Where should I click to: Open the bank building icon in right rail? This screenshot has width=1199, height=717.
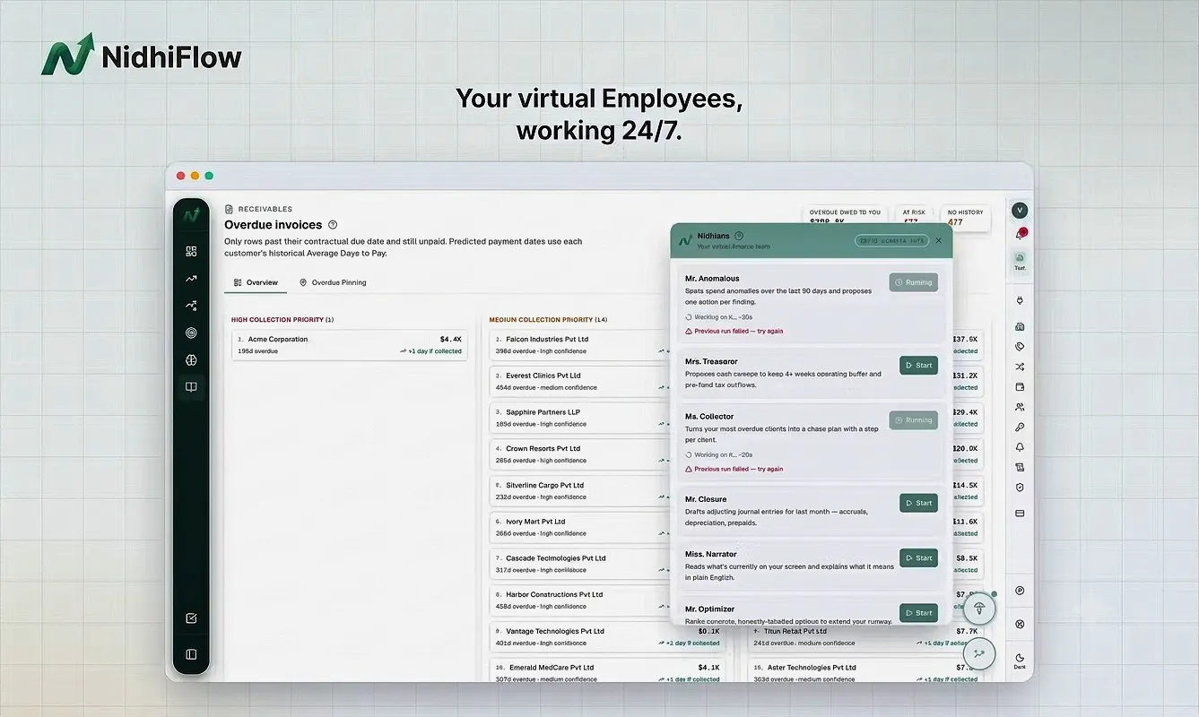[x=1020, y=327]
